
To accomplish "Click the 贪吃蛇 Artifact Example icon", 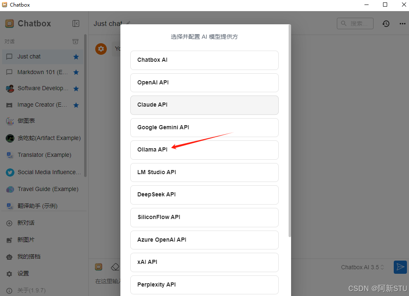I will click(x=10, y=138).
